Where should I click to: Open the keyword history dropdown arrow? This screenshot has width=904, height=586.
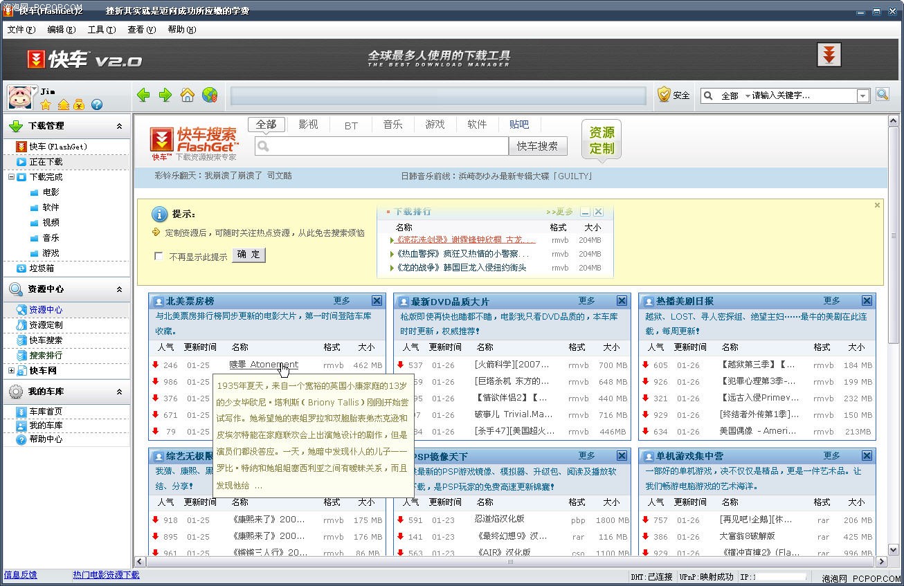click(x=863, y=96)
